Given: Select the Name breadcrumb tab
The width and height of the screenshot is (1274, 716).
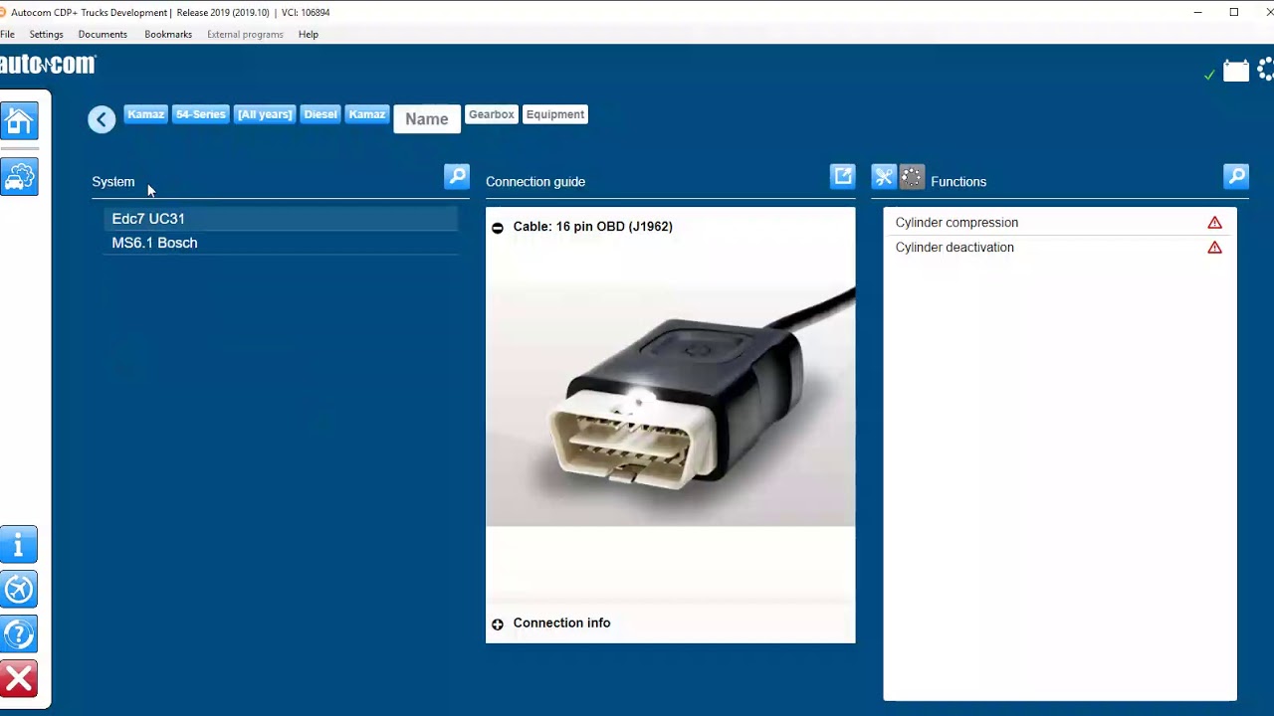Looking at the screenshot, I should 427,119.
